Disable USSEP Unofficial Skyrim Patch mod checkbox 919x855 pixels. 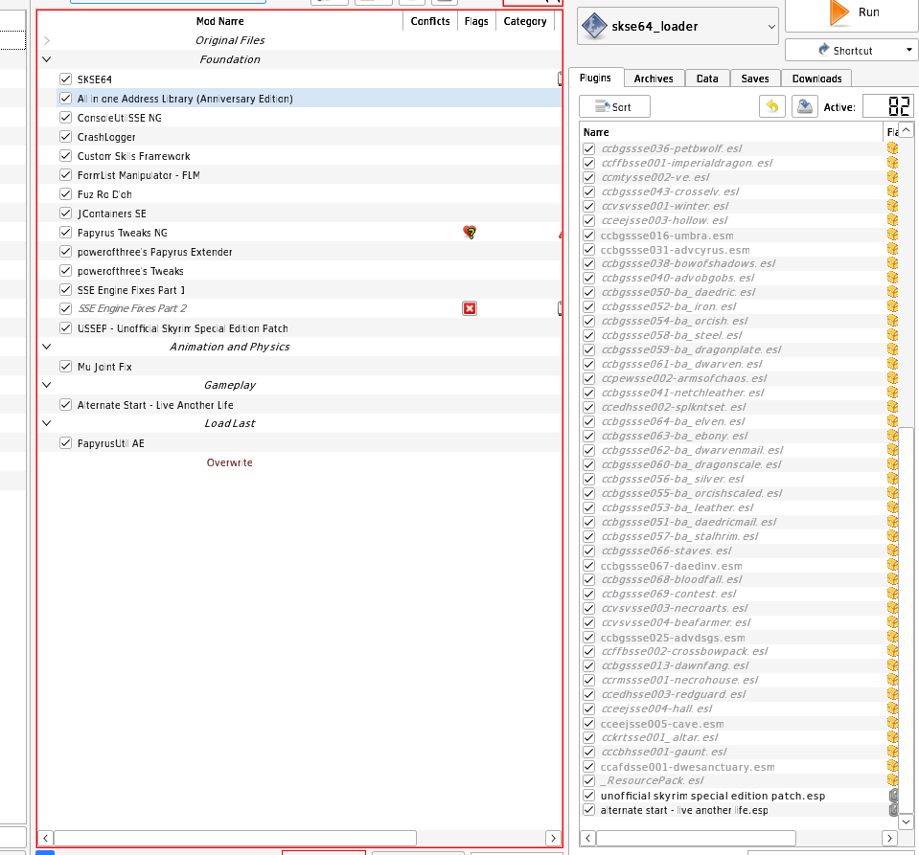65,328
